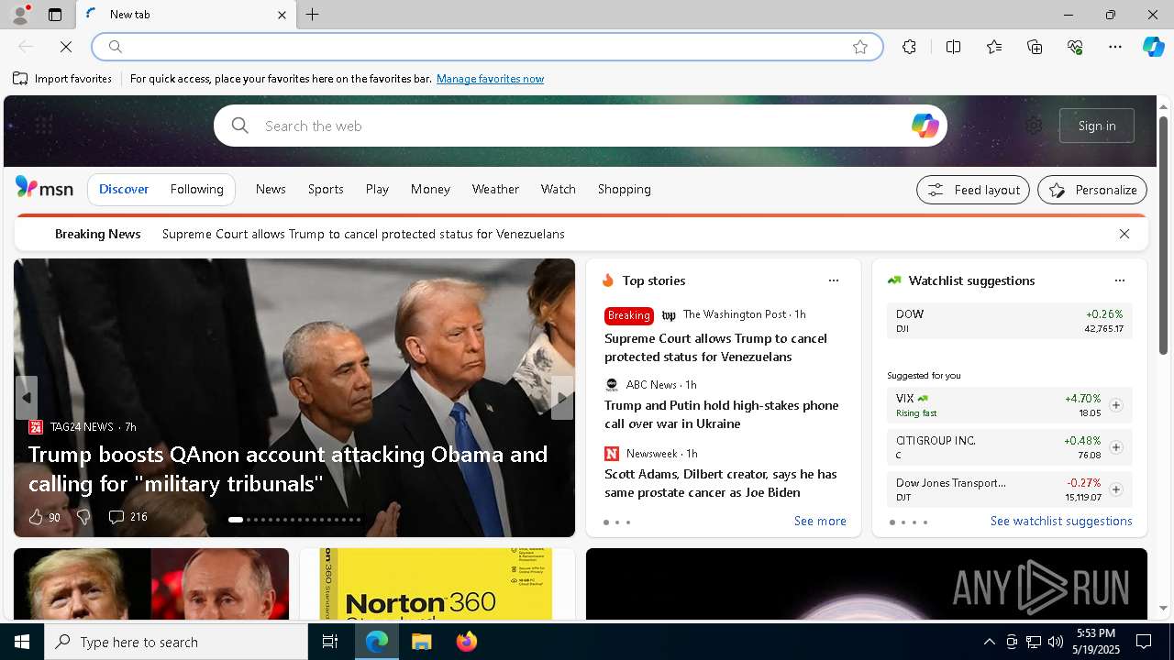Open Collections in the toolbar

tap(1035, 47)
